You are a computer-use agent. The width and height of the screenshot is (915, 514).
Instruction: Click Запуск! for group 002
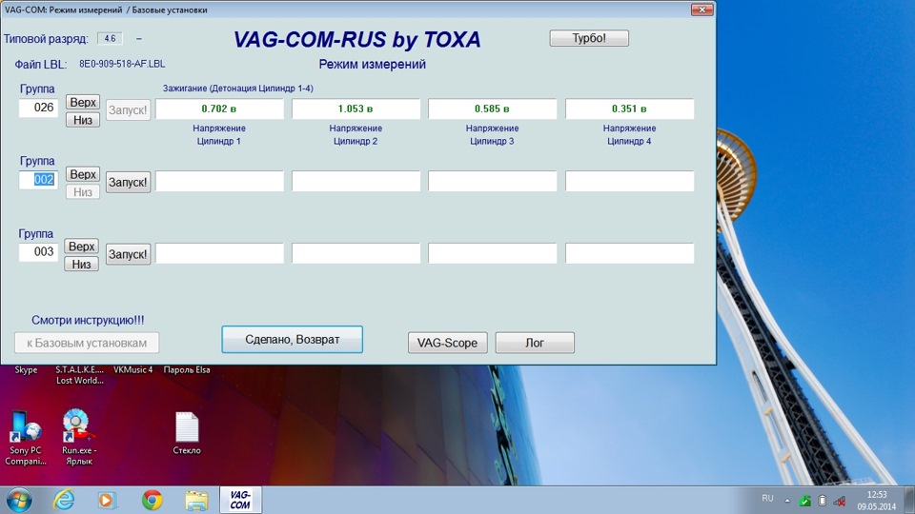click(128, 183)
